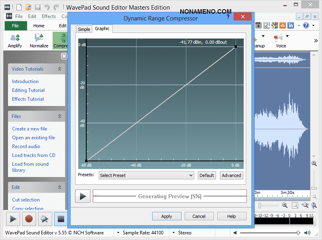Collapse the Files sidebar section

click(59, 116)
